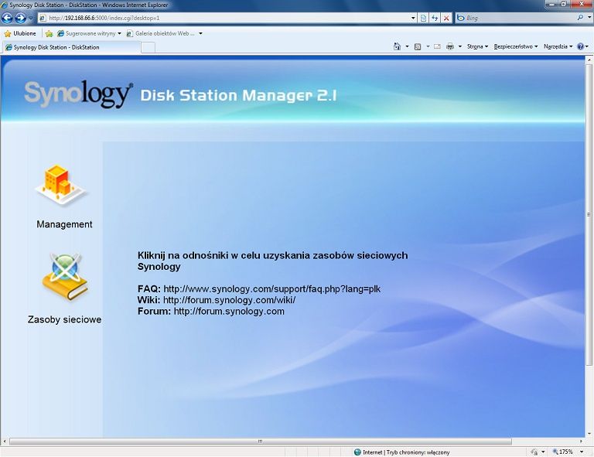Open the Forum forum.synology.com link
The image size is (594, 457).
click(x=229, y=311)
